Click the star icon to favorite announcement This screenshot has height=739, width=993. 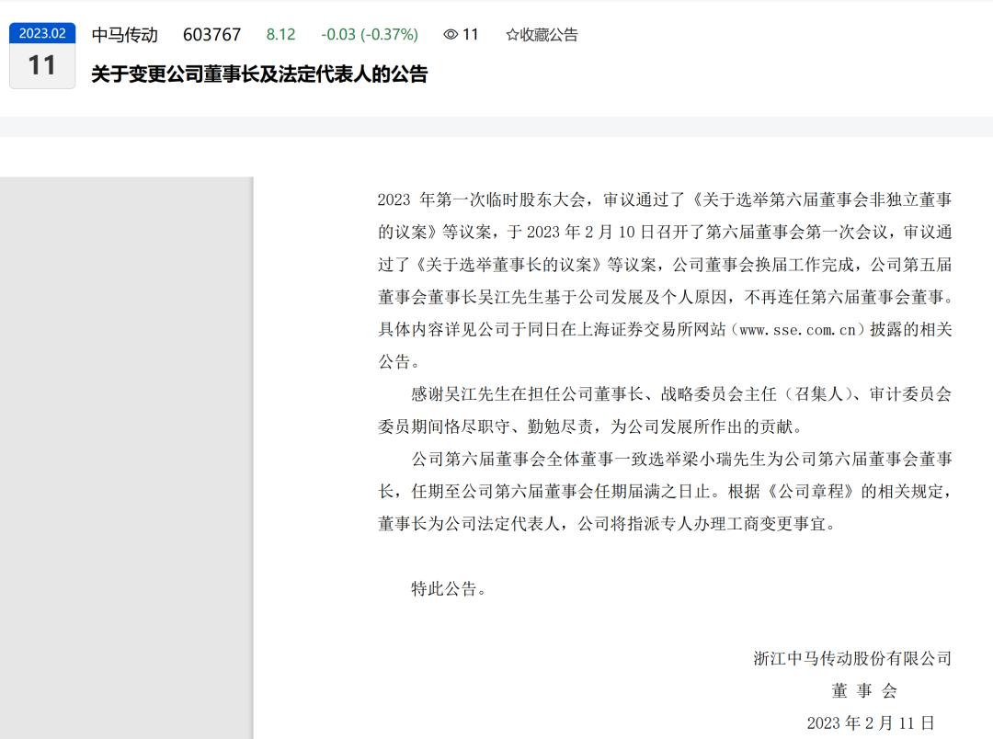pyautogui.click(x=512, y=35)
